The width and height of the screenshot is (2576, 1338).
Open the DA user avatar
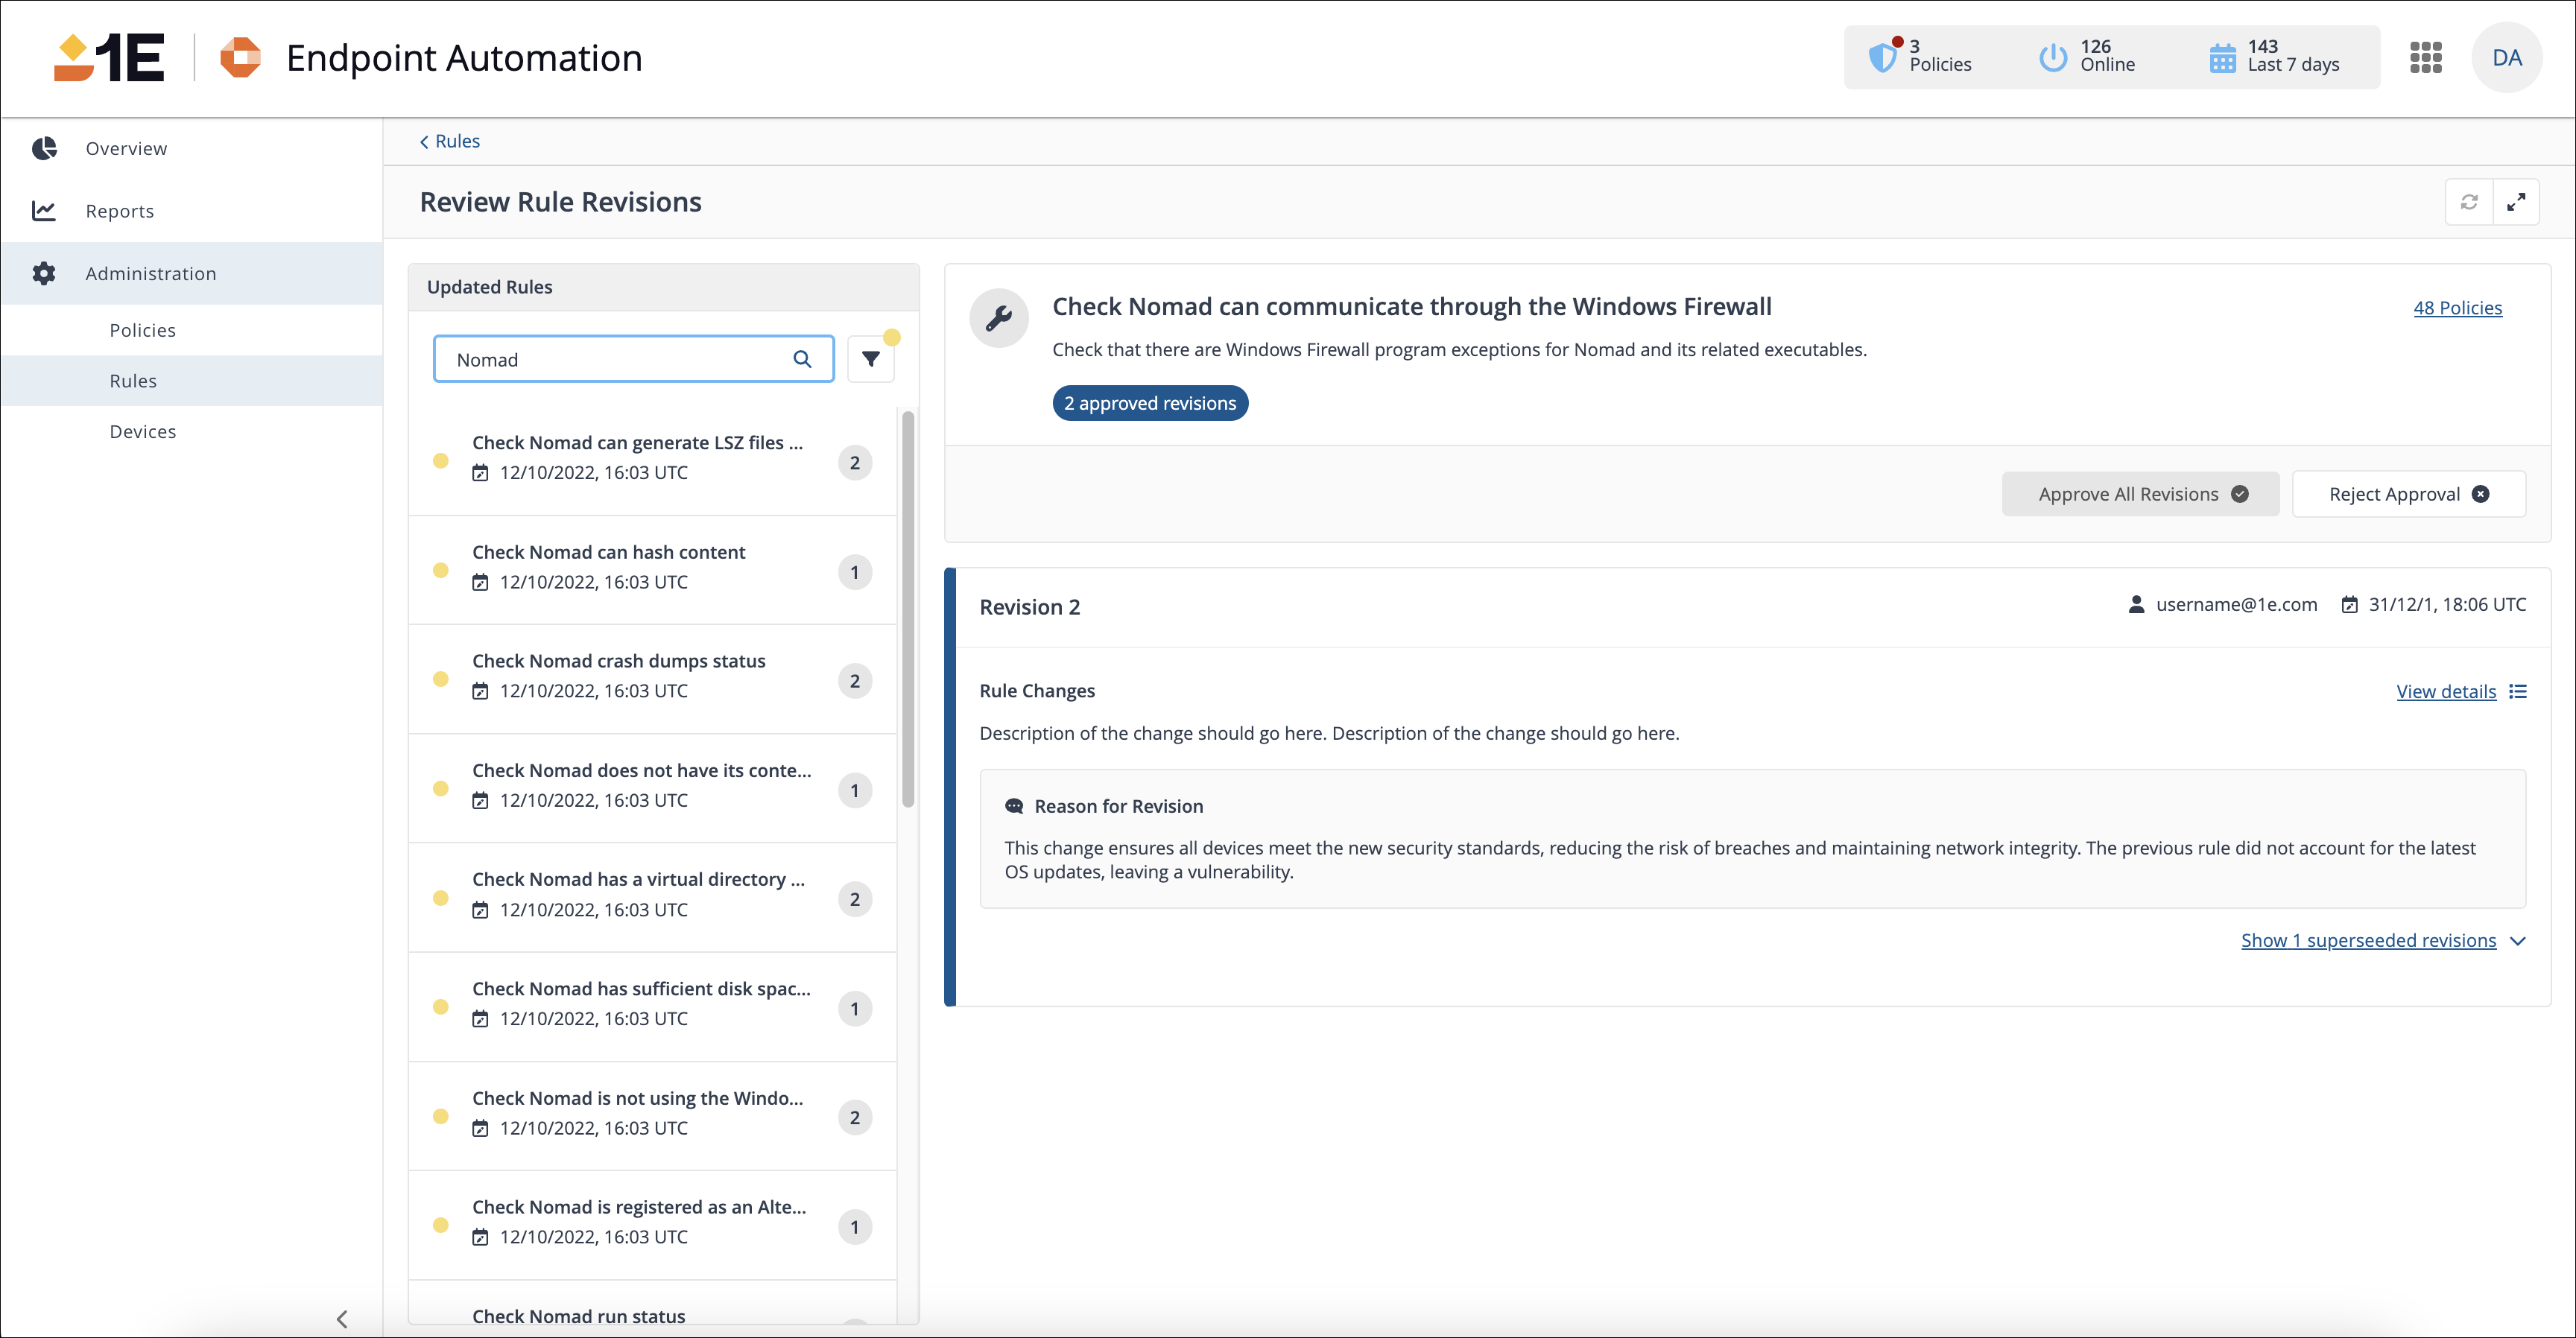pyautogui.click(x=2506, y=58)
